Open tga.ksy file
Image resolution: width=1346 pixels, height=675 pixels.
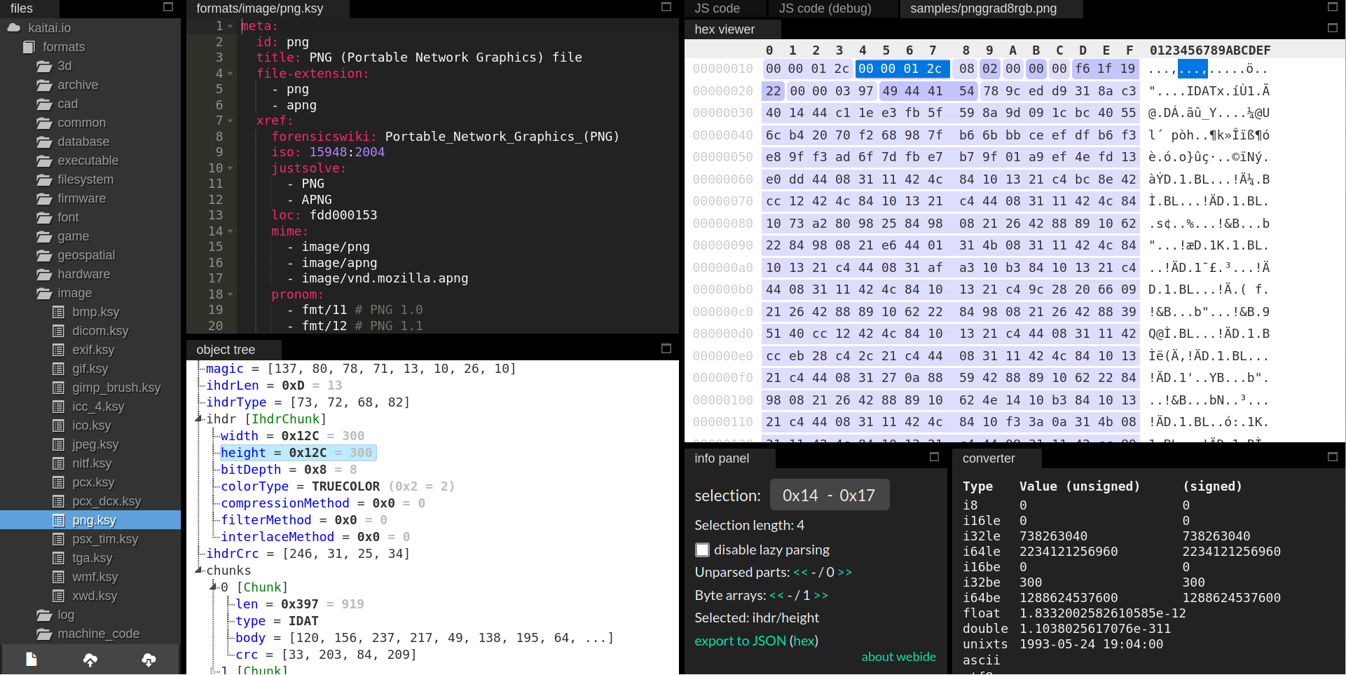93,558
